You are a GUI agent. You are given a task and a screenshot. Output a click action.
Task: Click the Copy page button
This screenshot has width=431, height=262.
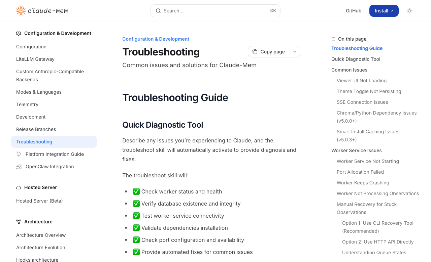point(269,52)
